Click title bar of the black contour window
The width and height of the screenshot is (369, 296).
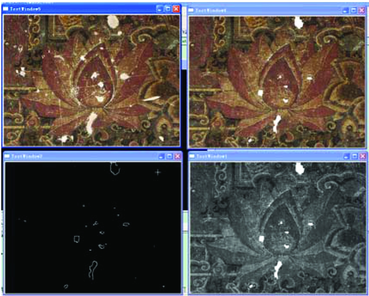83,156
